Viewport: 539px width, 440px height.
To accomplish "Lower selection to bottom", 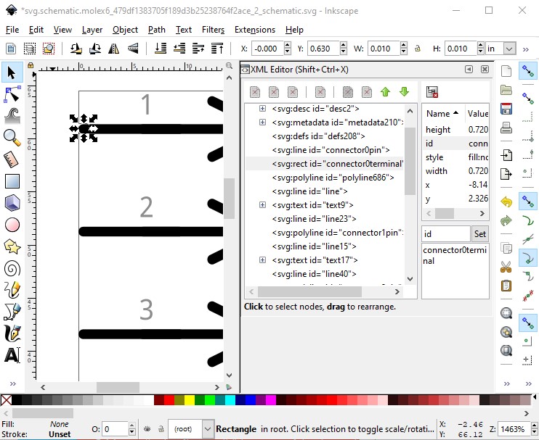I will point(161,49).
